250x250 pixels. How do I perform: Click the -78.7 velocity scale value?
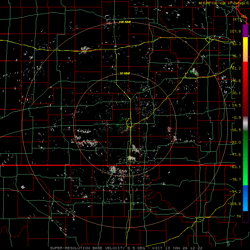pyautogui.click(x=235, y=179)
